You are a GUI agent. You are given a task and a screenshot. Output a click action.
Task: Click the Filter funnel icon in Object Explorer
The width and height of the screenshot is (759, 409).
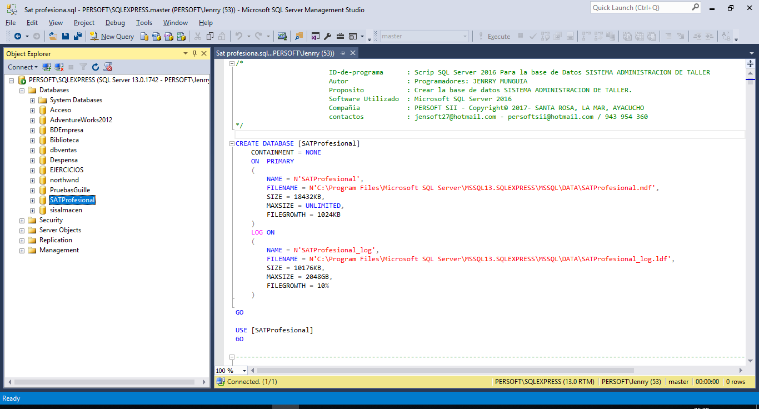coord(83,67)
